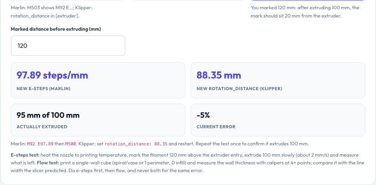The image size is (376, 185).
Task: Select the 97.89 steps/mm result value
Action: click(x=52, y=75)
